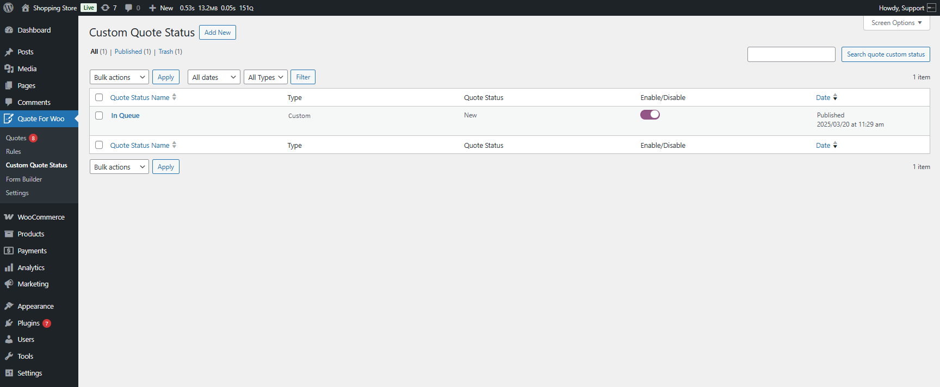
Task: Click Search quote custom status button
Action: tap(886, 54)
